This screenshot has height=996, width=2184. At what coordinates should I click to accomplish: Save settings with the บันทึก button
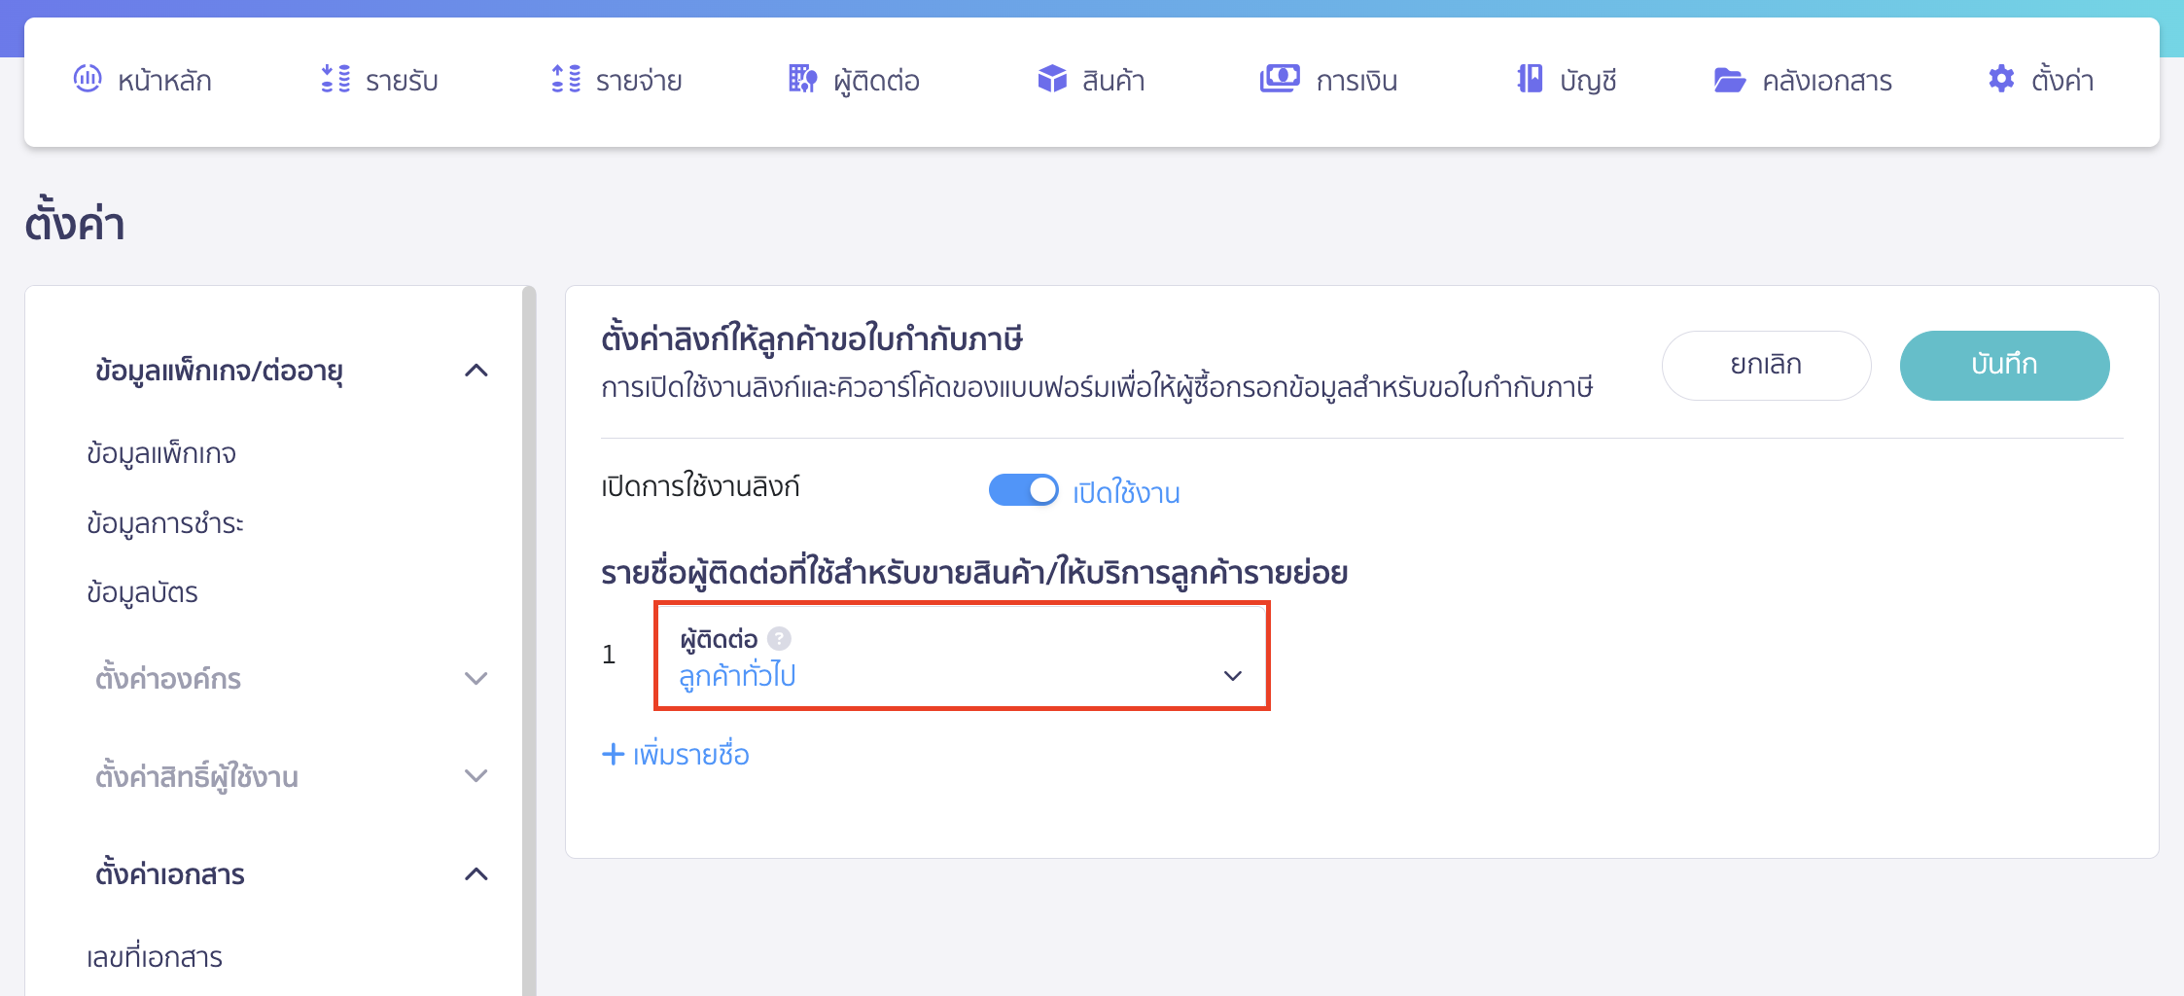point(2004,365)
